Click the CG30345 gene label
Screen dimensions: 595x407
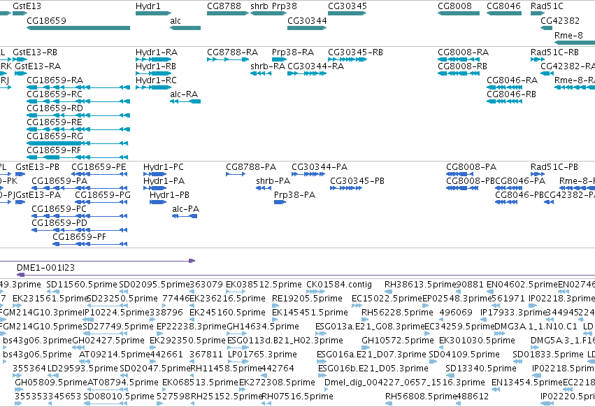point(347,6)
